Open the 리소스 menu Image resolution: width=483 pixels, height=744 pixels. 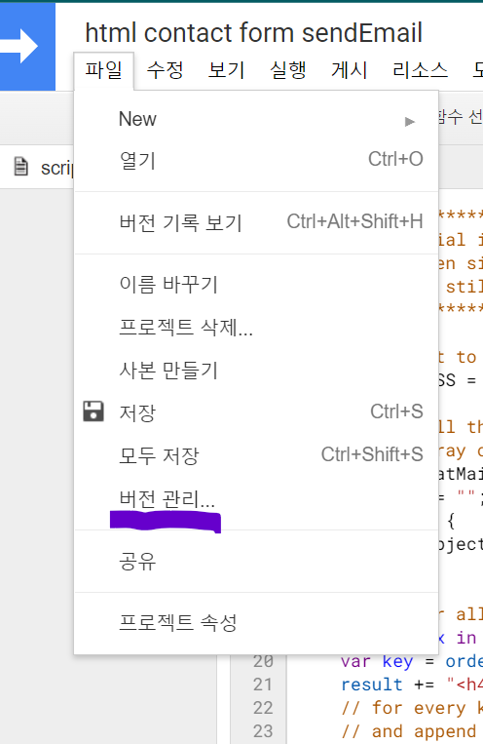(420, 71)
